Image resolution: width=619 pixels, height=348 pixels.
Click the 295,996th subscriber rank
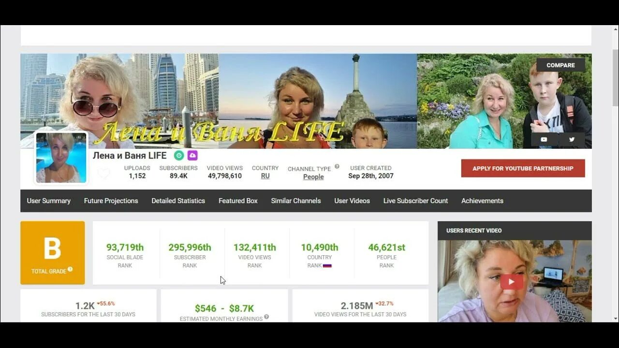click(190, 247)
